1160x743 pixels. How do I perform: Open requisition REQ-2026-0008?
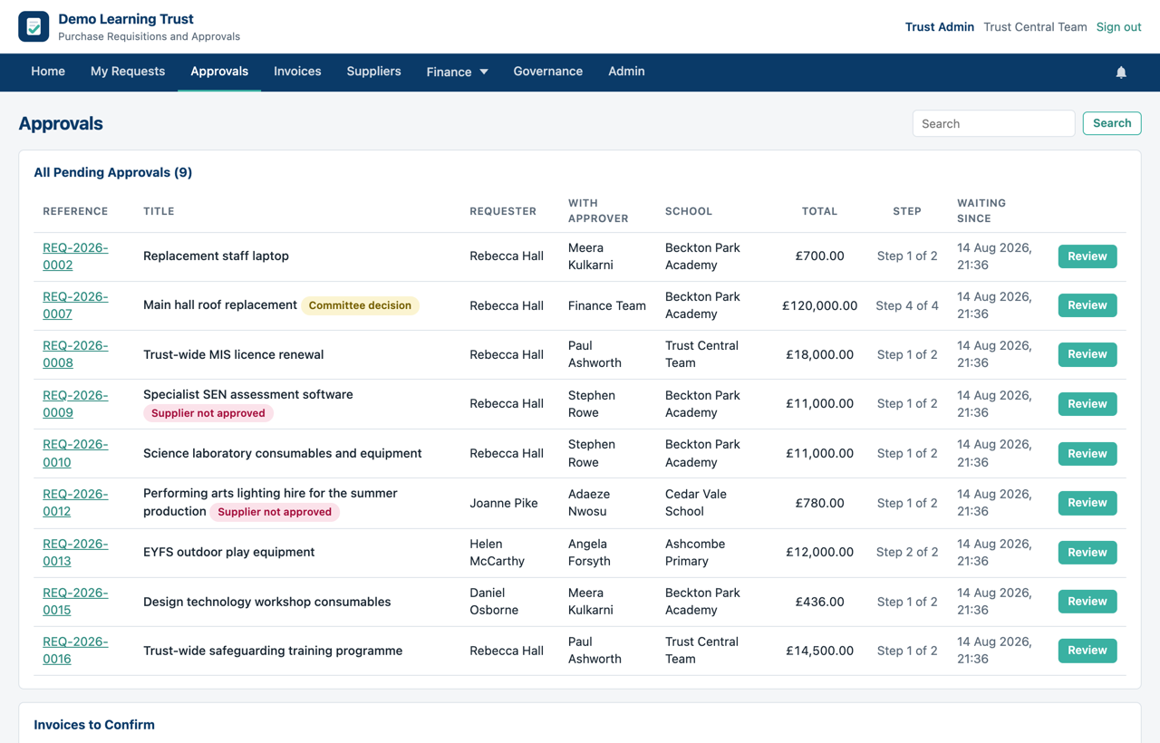click(75, 354)
